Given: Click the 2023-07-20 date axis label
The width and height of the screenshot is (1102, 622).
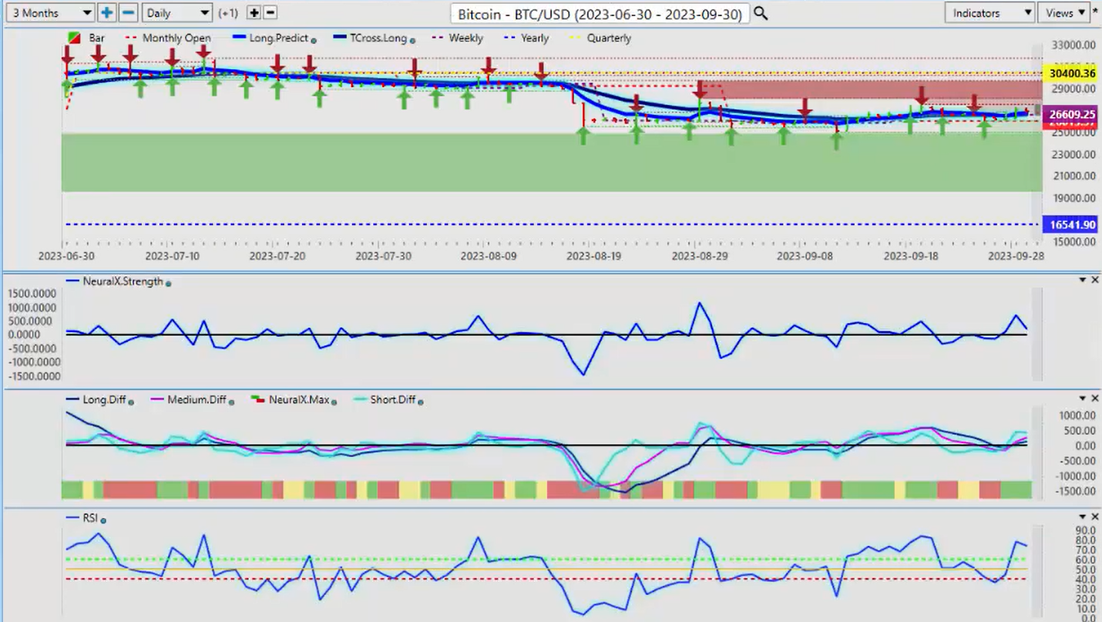Looking at the screenshot, I should [277, 255].
